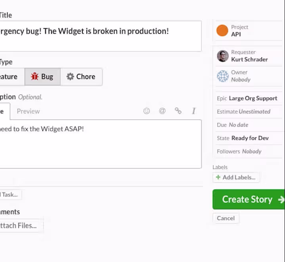Click the orange API project circle

[x=222, y=31]
